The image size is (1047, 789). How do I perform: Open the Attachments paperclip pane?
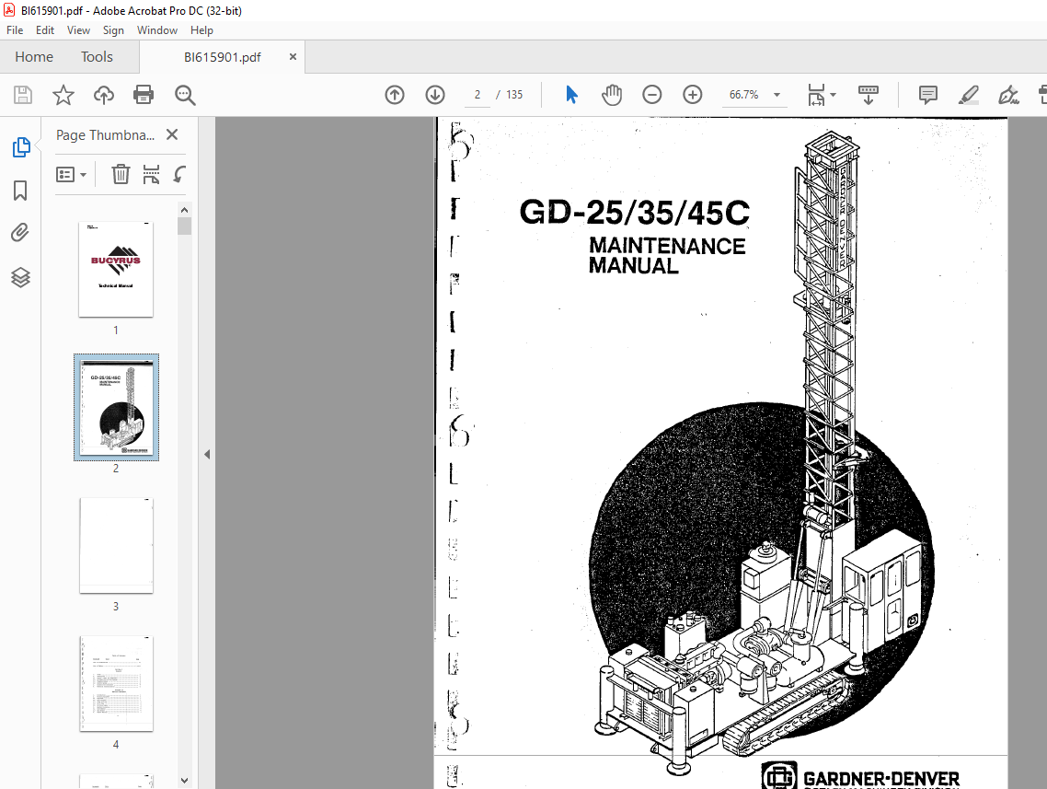click(20, 233)
